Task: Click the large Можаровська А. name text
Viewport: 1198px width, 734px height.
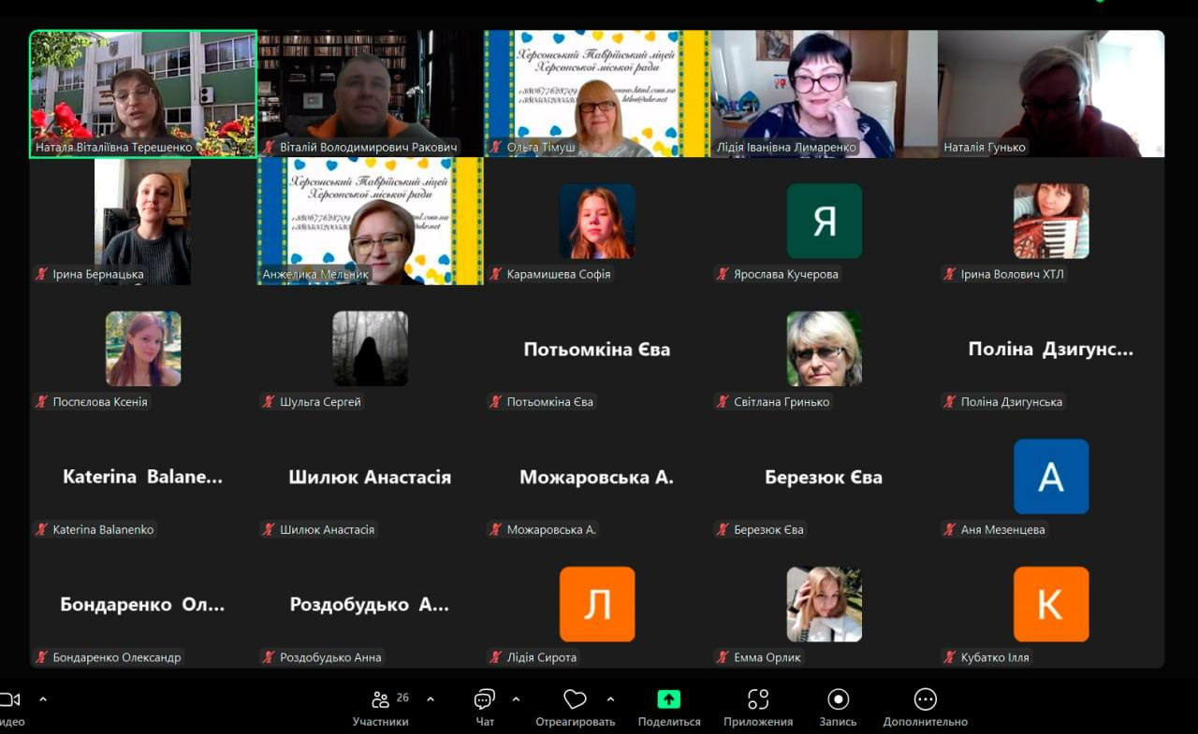Action: (x=597, y=477)
